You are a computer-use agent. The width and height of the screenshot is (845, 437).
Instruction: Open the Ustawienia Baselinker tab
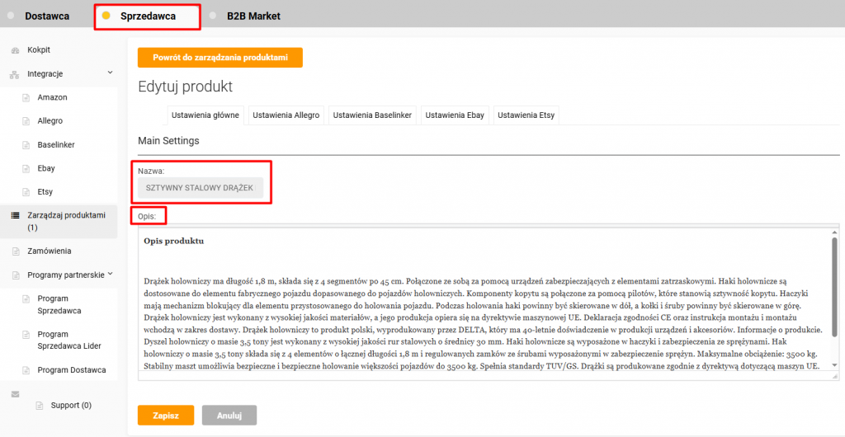pos(372,115)
